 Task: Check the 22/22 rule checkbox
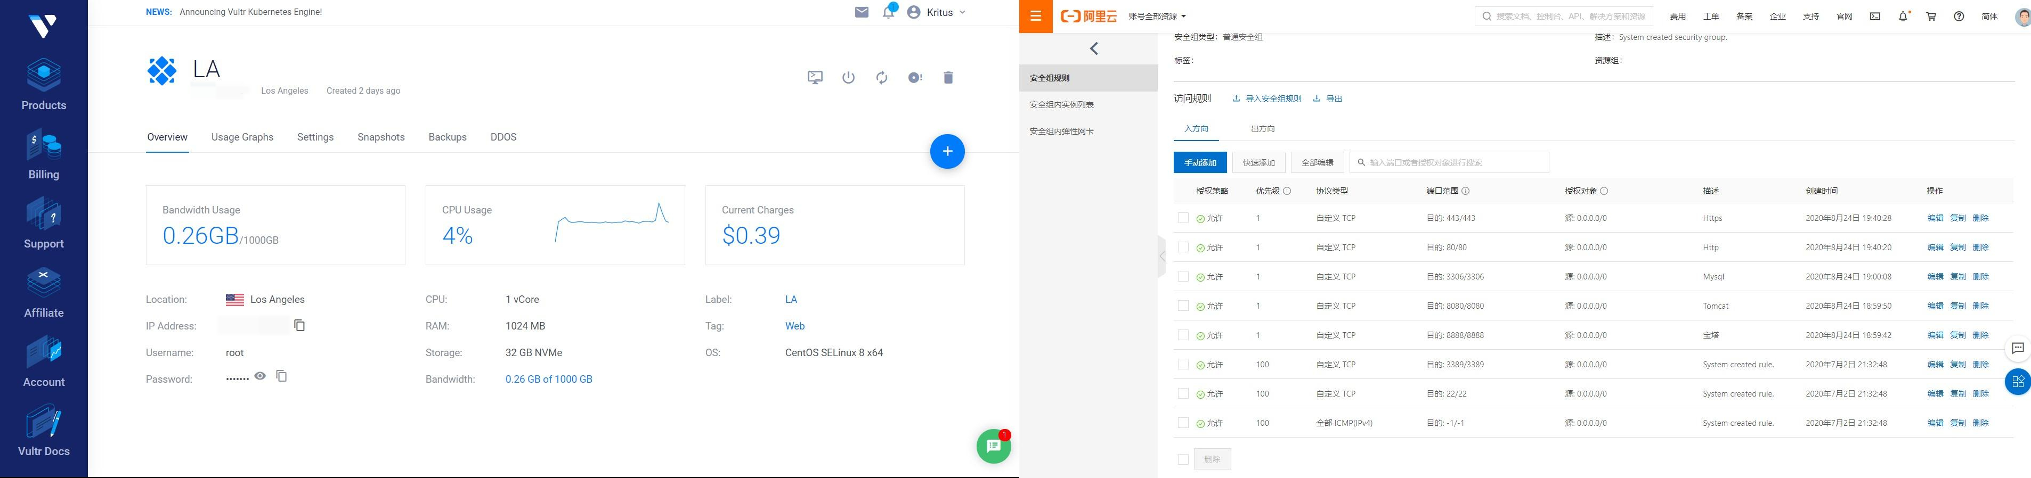pos(1183,393)
